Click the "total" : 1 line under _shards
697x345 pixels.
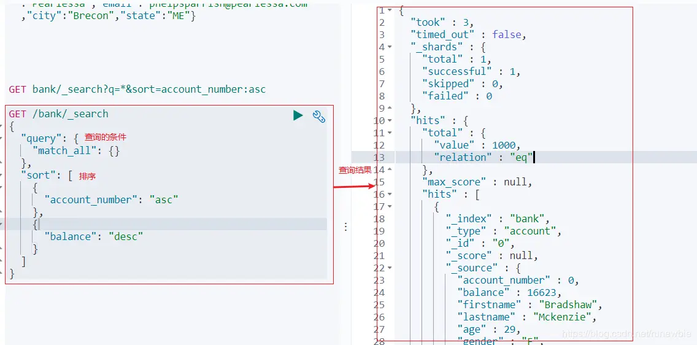[457, 59]
